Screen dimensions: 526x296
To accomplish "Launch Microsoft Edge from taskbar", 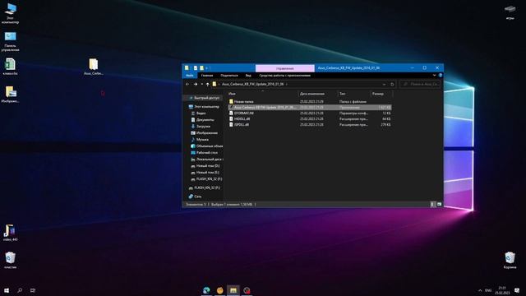I will click(206, 290).
